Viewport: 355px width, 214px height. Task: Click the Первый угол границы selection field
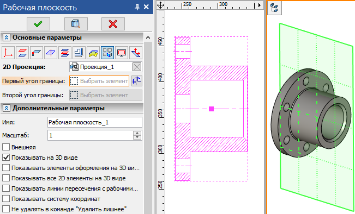click(x=99, y=81)
